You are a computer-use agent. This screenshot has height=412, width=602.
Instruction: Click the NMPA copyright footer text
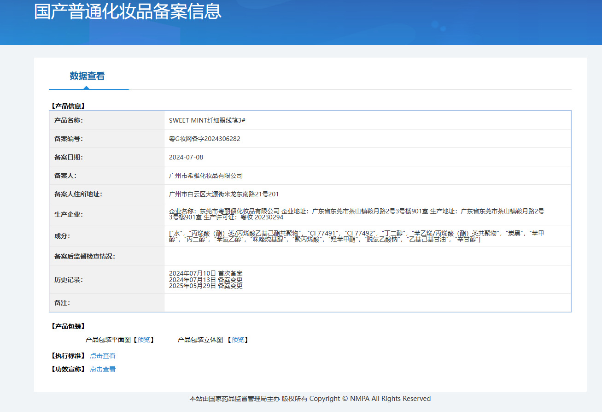tap(310, 399)
